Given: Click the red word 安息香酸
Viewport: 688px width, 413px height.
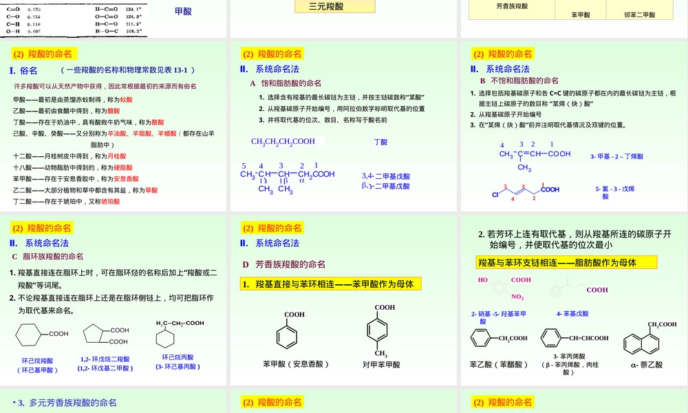Looking at the screenshot, I should click(127, 179).
